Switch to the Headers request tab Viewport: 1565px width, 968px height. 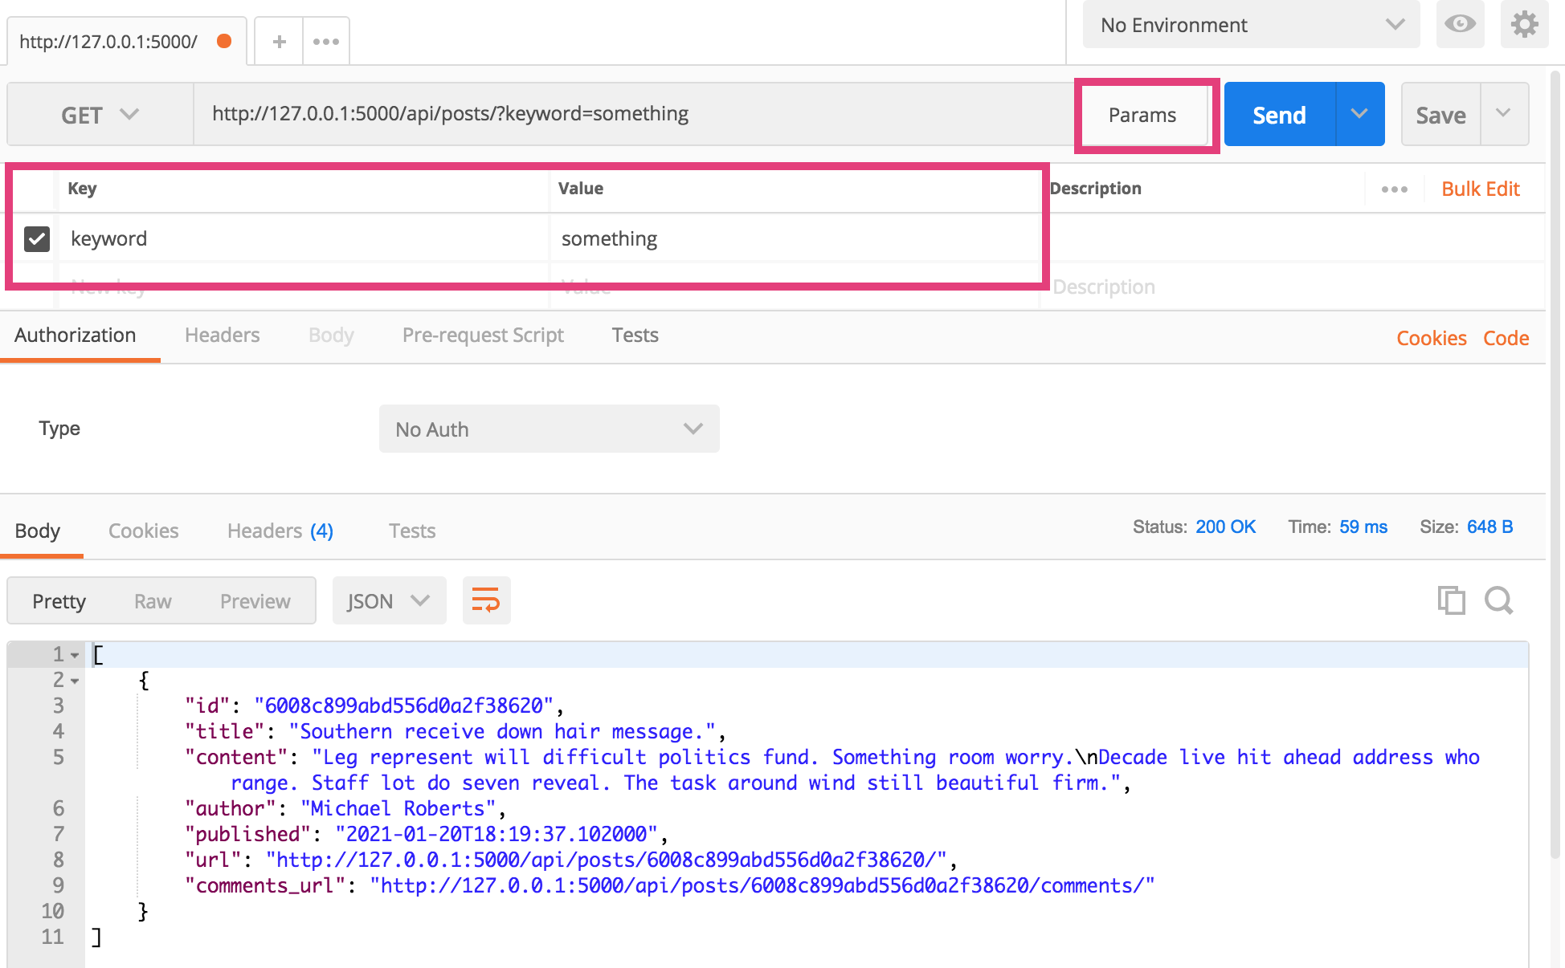point(222,336)
